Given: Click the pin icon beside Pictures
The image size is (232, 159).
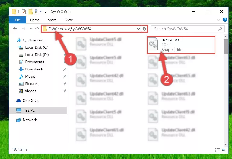Looking at the screenshot, I should pyautogui.click(x=65, y=84).
